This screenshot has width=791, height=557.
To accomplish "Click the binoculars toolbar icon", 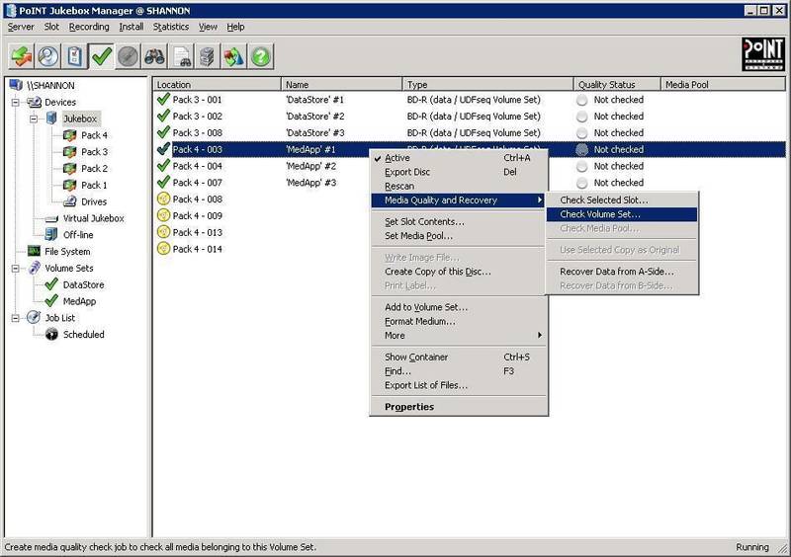I will (x=154, y=56).
